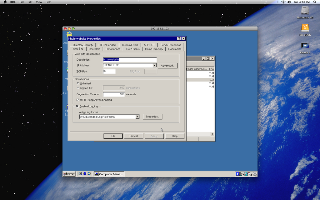Launch Show Desktop from Quick Launch

pyautogui.click(x=80, y=174)
